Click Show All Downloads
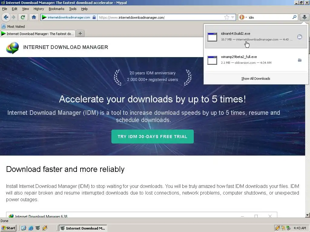The height and width of the screenshot is (232, 310). point(256,79)
